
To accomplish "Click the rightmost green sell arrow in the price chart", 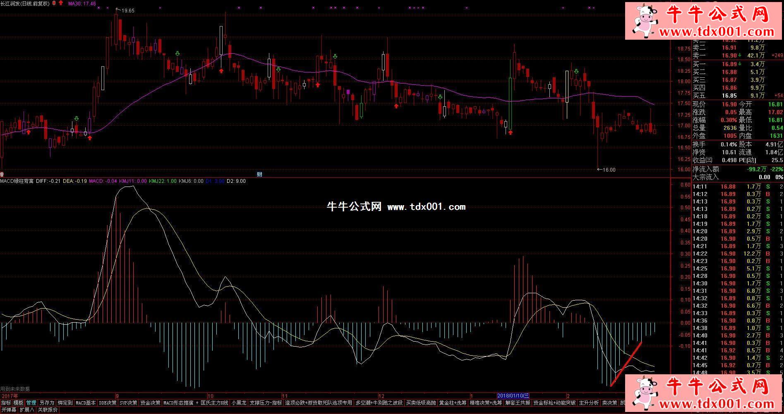I will tap(576, 72).
